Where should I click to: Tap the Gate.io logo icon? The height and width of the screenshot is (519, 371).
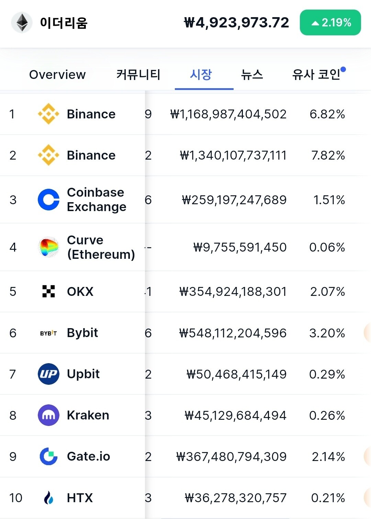[48, 457]
